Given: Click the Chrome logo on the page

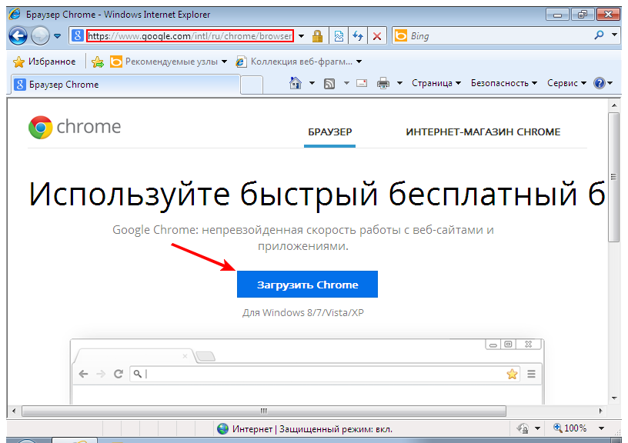Looking at the screenshot, I should coord(75,127).
